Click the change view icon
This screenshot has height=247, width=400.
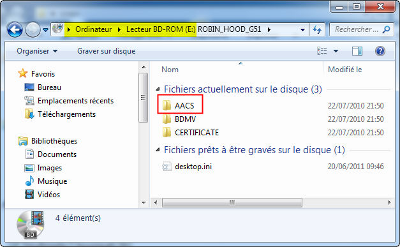322,51
